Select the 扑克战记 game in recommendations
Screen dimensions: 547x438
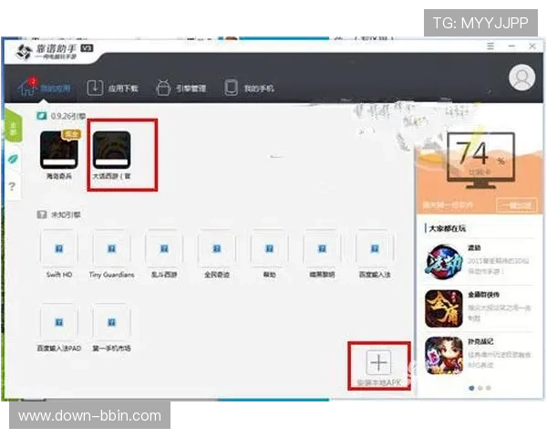[x=443, y=355]
